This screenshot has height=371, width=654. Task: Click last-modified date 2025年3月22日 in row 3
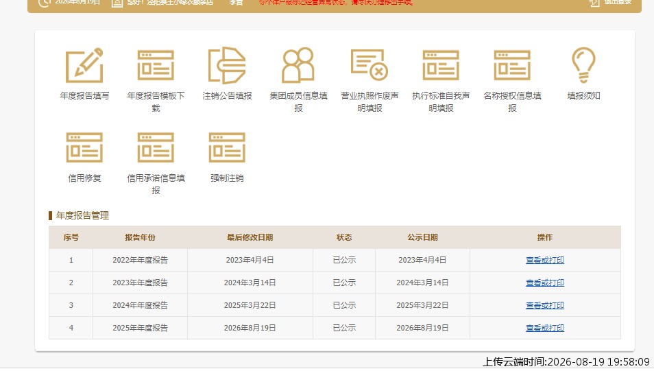point(250,305)
